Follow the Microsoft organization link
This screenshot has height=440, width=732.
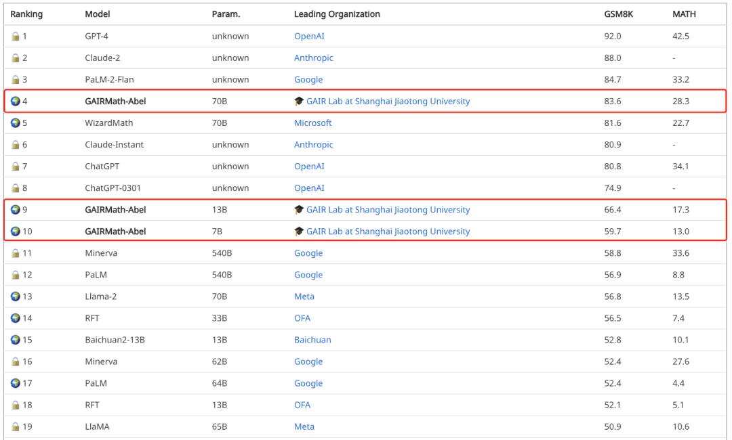[312, 123]
